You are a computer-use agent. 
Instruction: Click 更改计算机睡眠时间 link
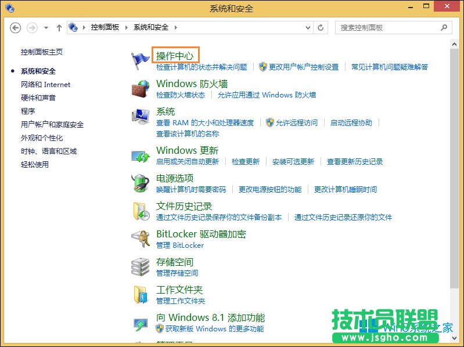[346, 190]
